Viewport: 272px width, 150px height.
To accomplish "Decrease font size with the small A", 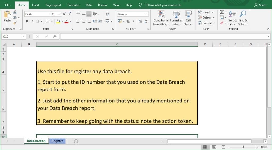I will point(70,14).
